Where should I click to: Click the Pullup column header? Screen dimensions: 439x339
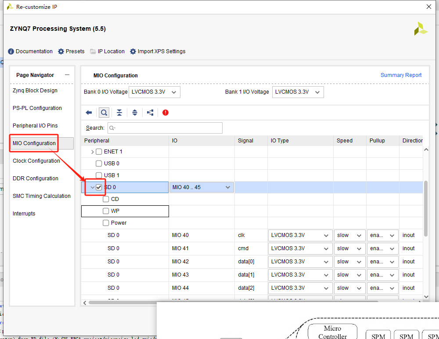pyautogui.click(x=383, y=141)
